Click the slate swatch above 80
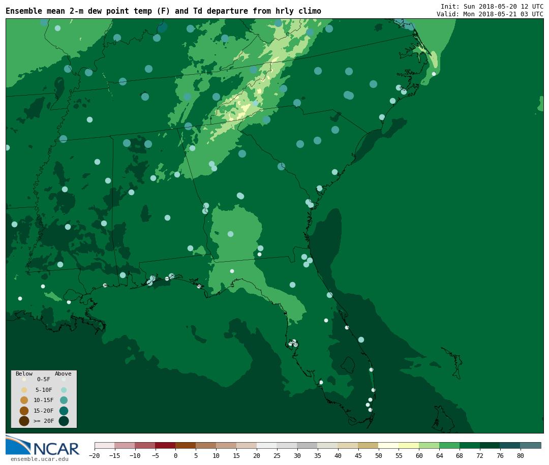Viewport: 549px width, 465px height. point(531,445)
